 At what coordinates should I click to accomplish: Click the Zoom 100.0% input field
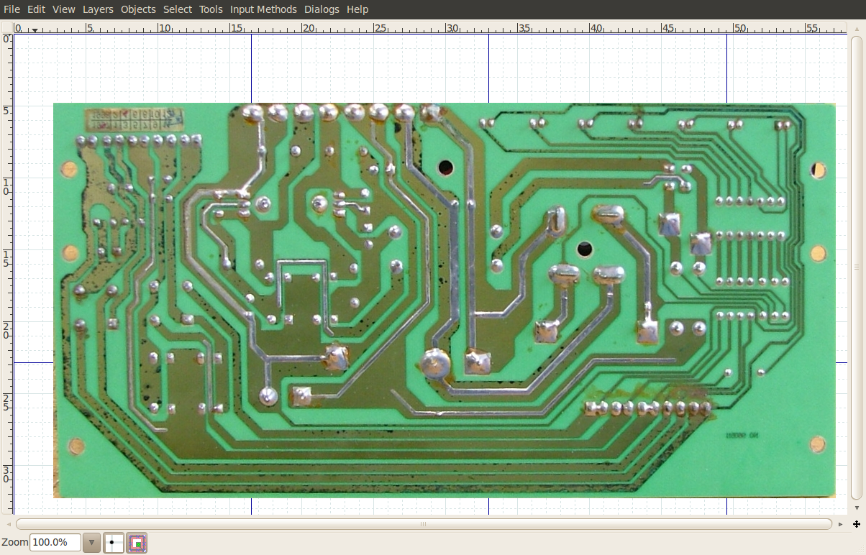click(x=55, y=543)
